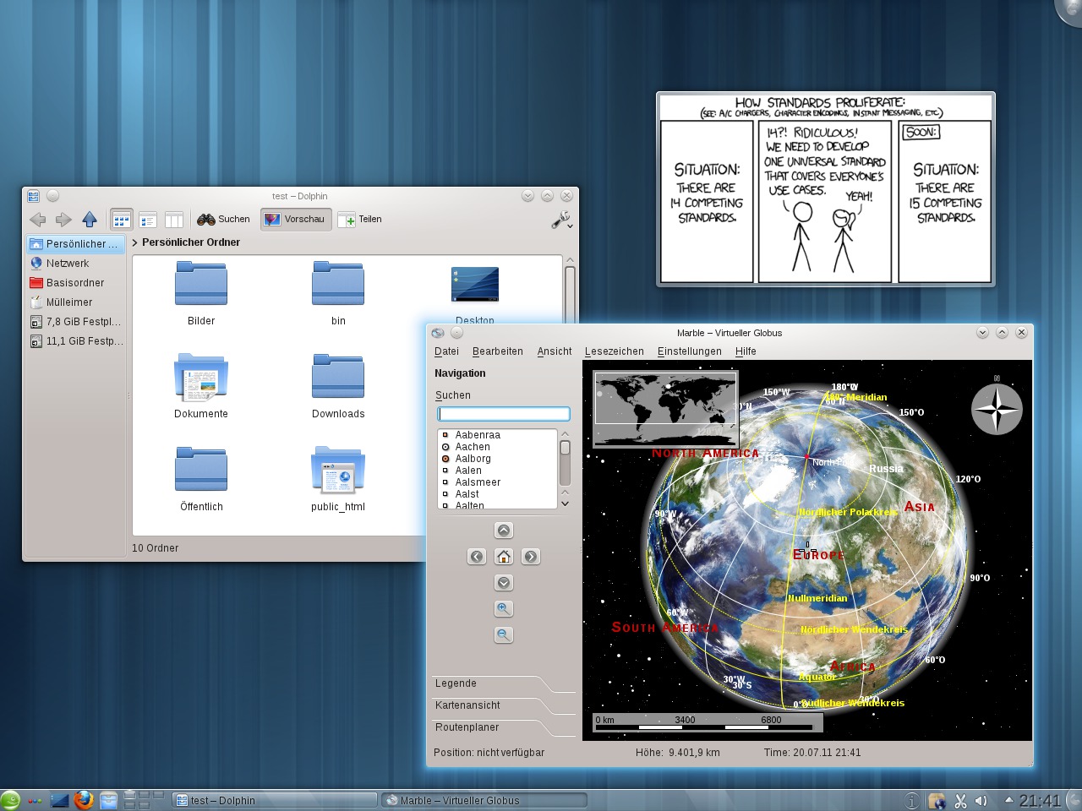Click Marble home position button
This screenshot has width=1082, height=811.
504,557
